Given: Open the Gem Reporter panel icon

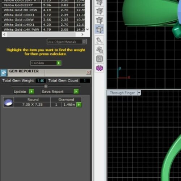Looking at the screenshot, I should [x=4, y=73].
